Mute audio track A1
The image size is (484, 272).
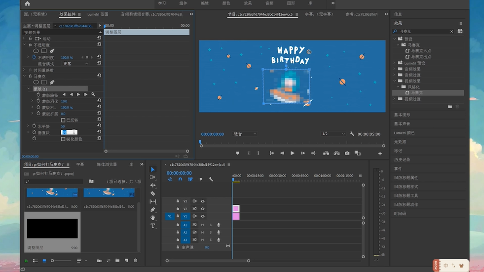pos(202,225)
